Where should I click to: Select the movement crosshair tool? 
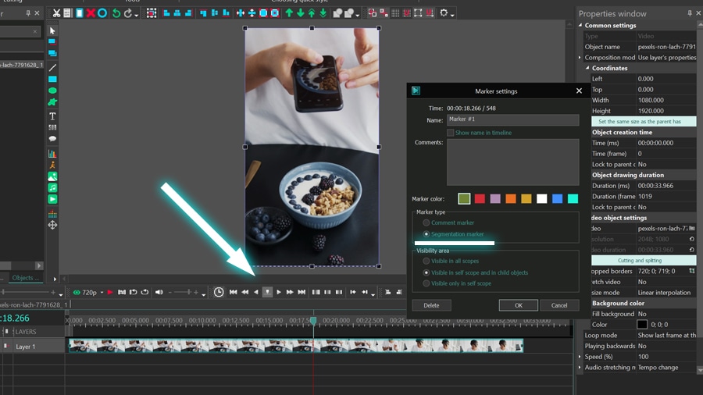click(52, 225)
